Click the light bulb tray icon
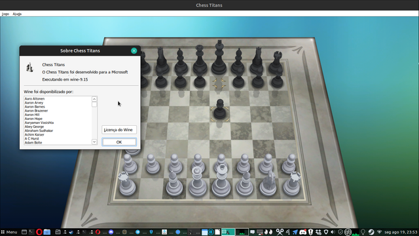The height and width of the screenshot is (236, 419). coord(363,232)
